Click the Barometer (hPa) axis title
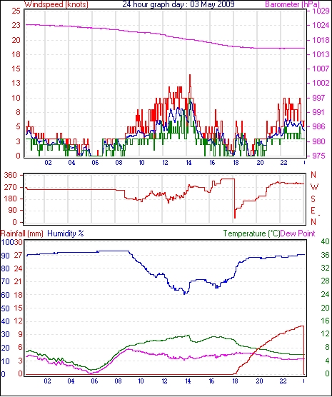The width and height of the screenshot is (332, 397). point(293,4)
